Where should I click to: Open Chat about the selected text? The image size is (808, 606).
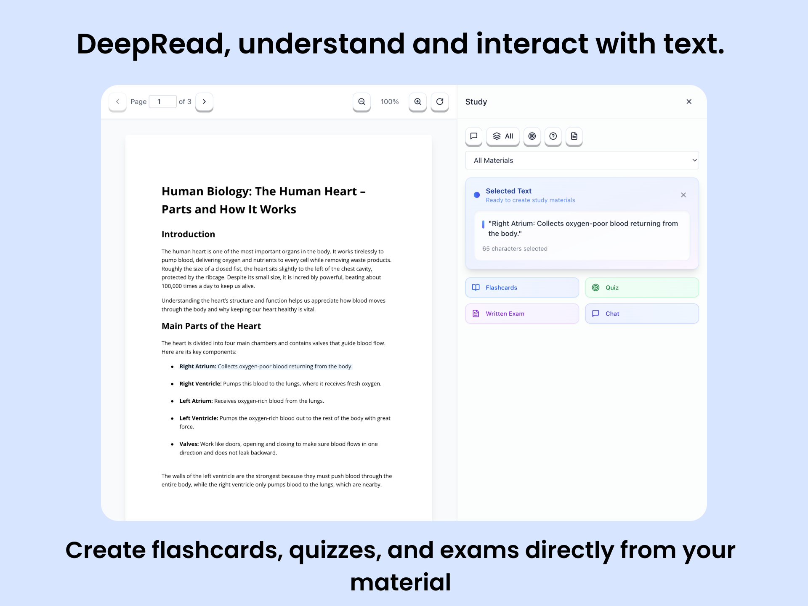642,314
